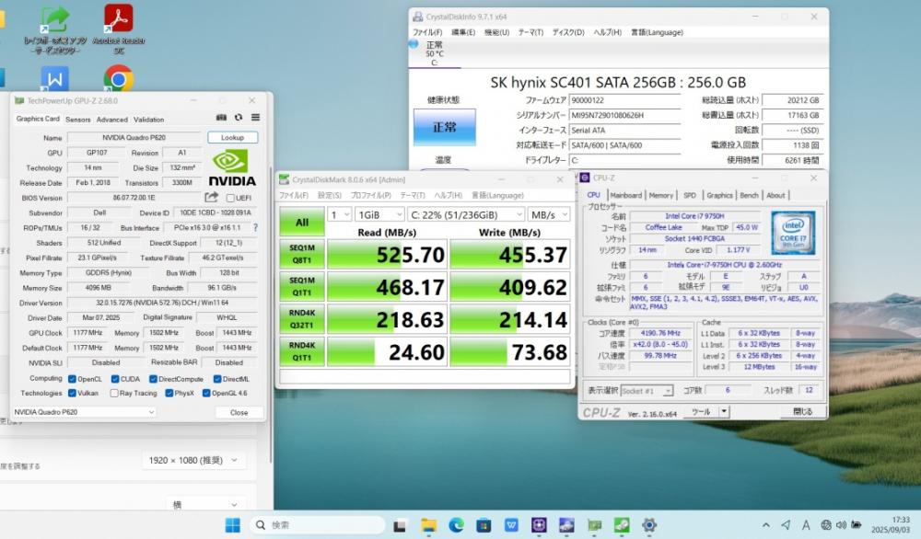Open the 1GiB test size dropdown
Viewport: 921px width, 539px height.
point(379,215)
